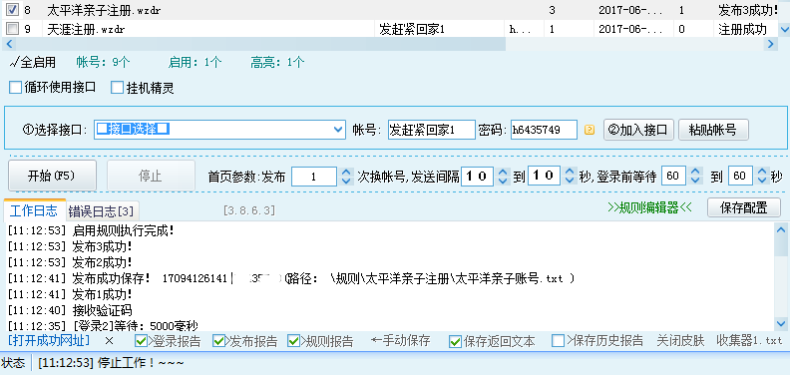Click version label [3.8.6.3]

point(249,210)
